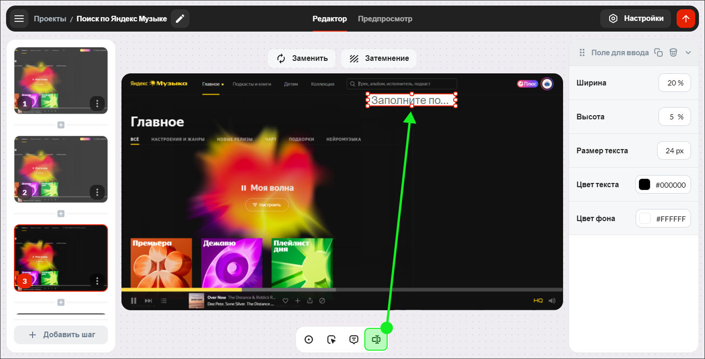Click the next track button in canvas
Viewport: 705px width, 359px height.
point(148,300)
